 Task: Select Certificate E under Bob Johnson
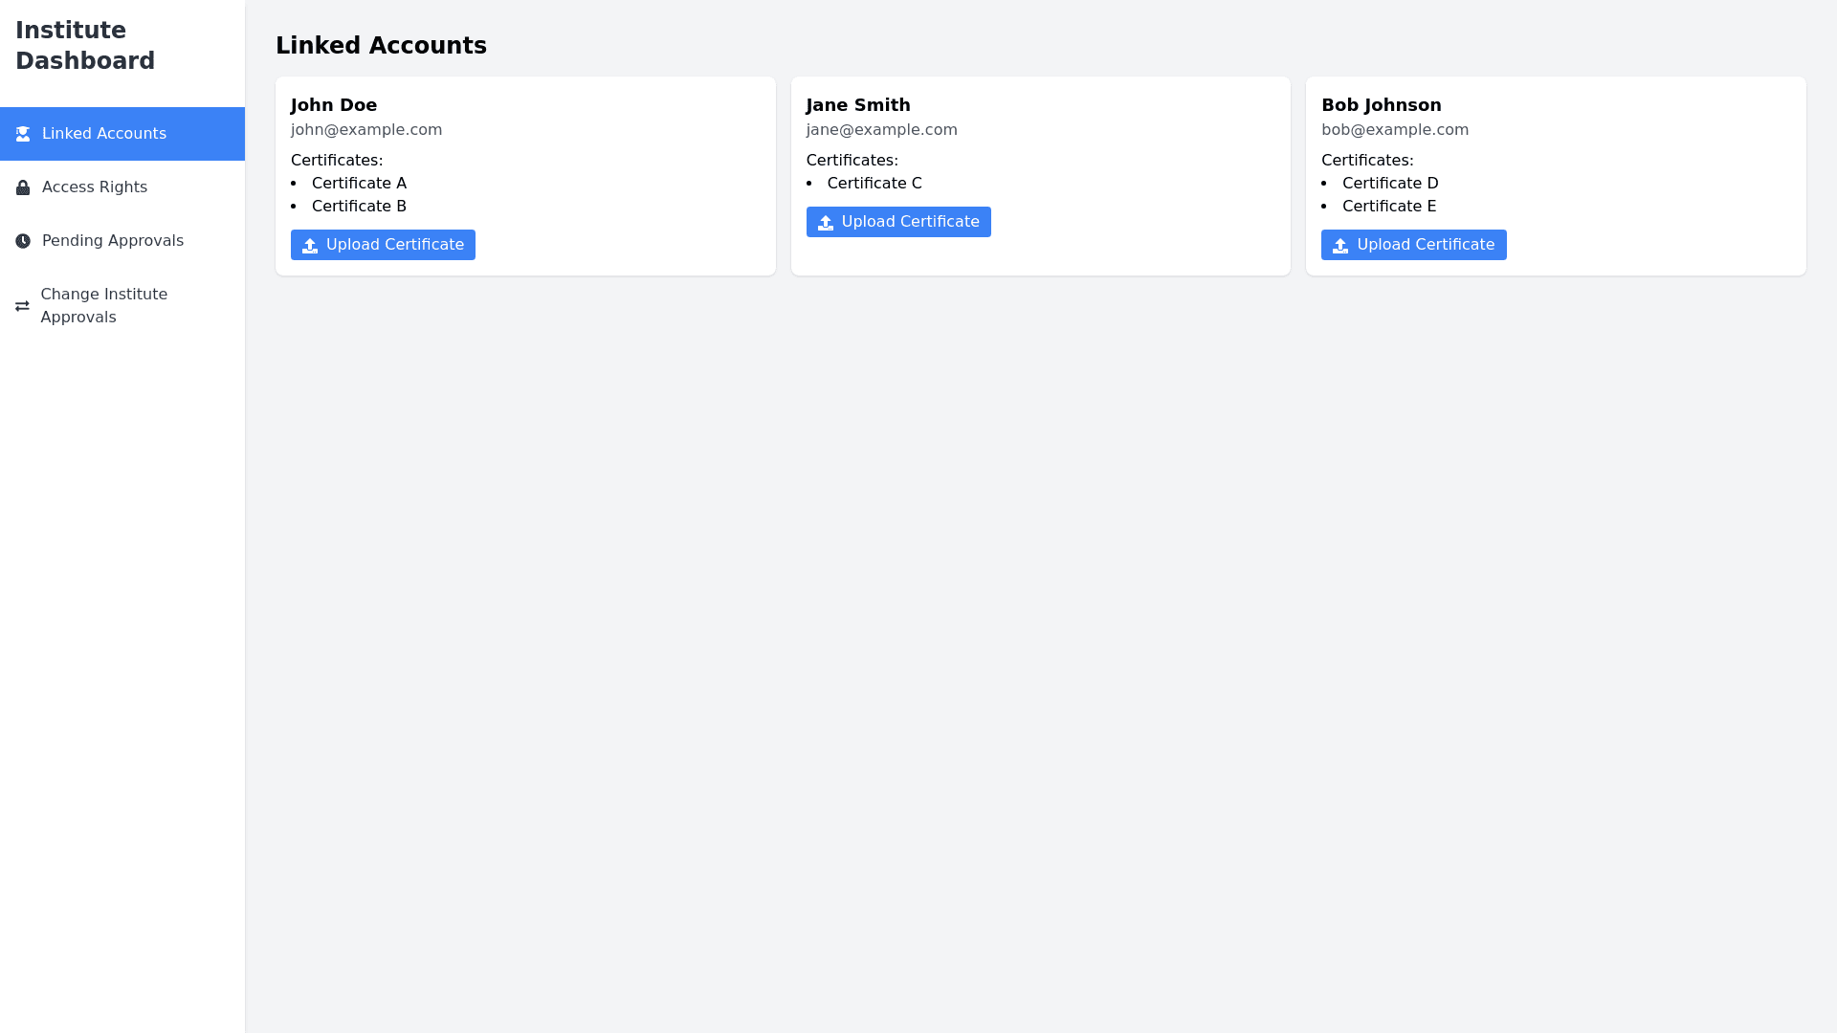pyautogui.click(x=1389, y=207)
